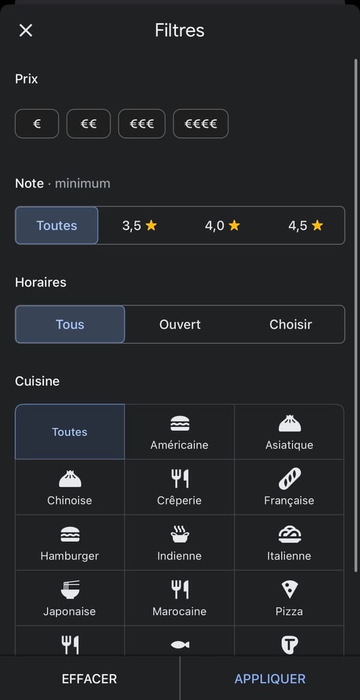Select the €€ price level
Image resolution: width=360 pixels, height=700 pixels.
pyautogui.click(x=88, y=123)
